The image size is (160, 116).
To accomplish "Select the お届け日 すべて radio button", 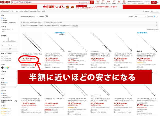I will pos(2,93).
